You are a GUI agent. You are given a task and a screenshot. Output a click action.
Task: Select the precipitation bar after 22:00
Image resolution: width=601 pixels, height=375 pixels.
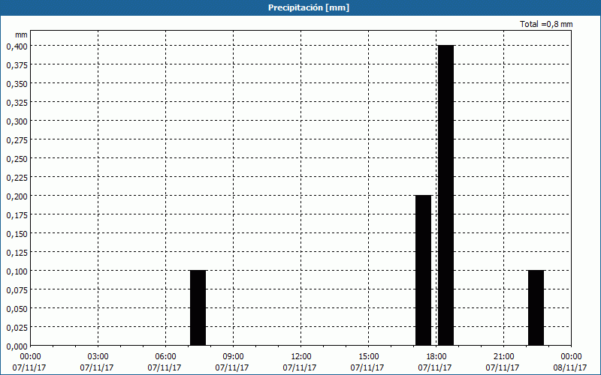[536, 307]
